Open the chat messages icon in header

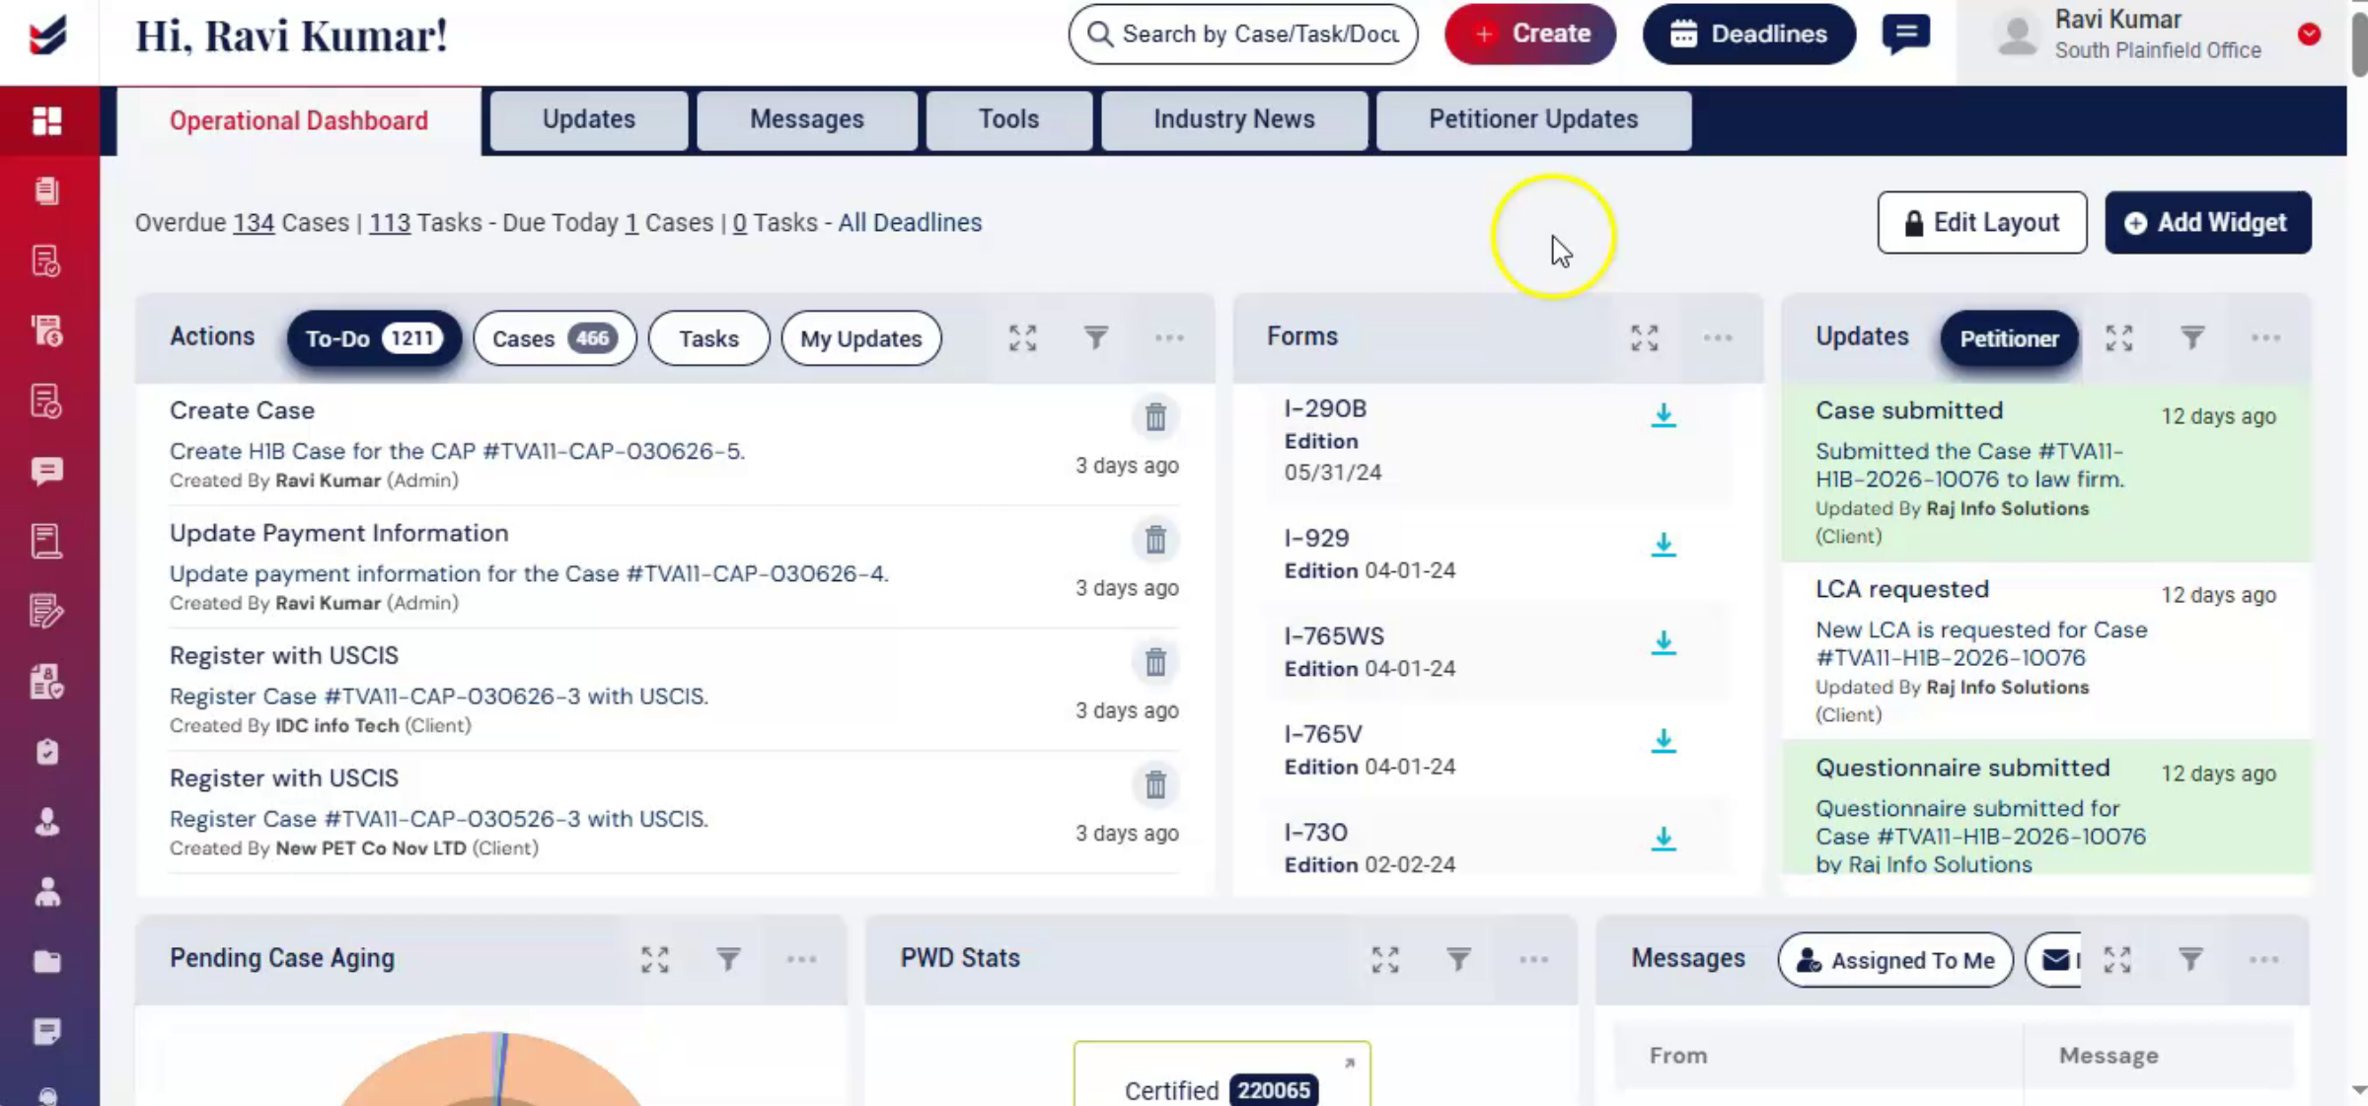tap(1905, 35)
